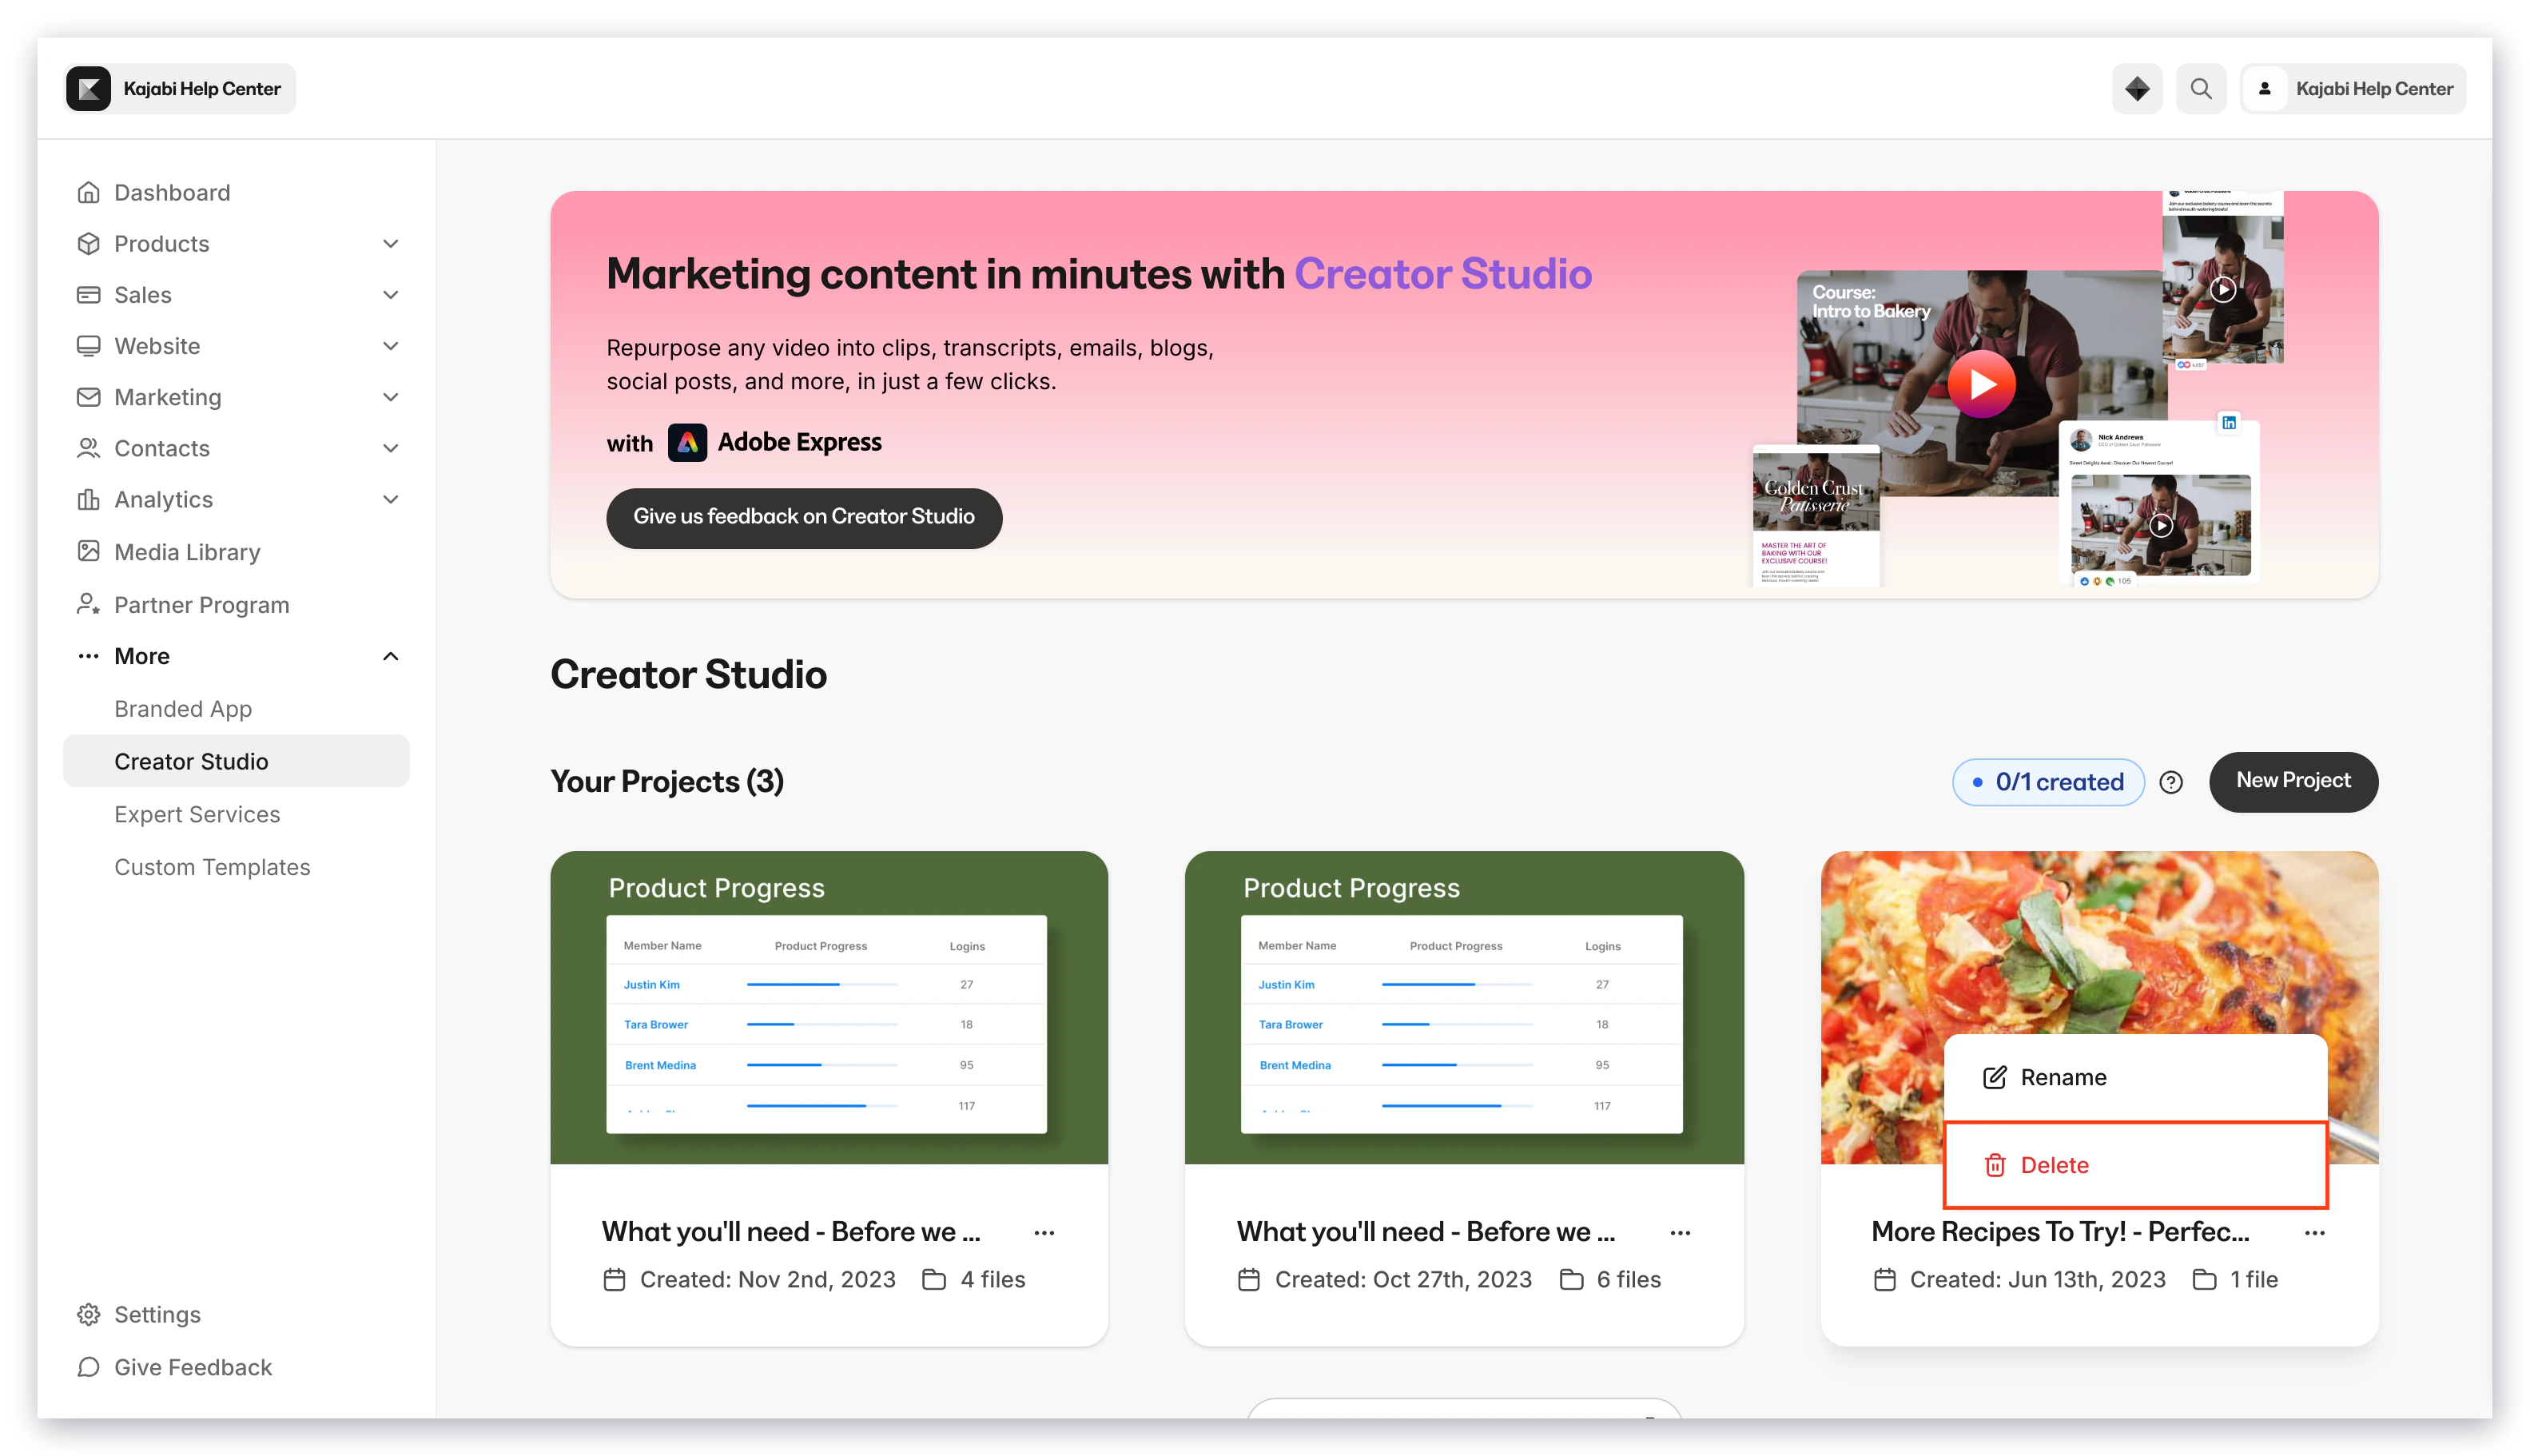Click the 1 file label
Viewport: 2530px width, 1456px height.
pos(2254,1279)
